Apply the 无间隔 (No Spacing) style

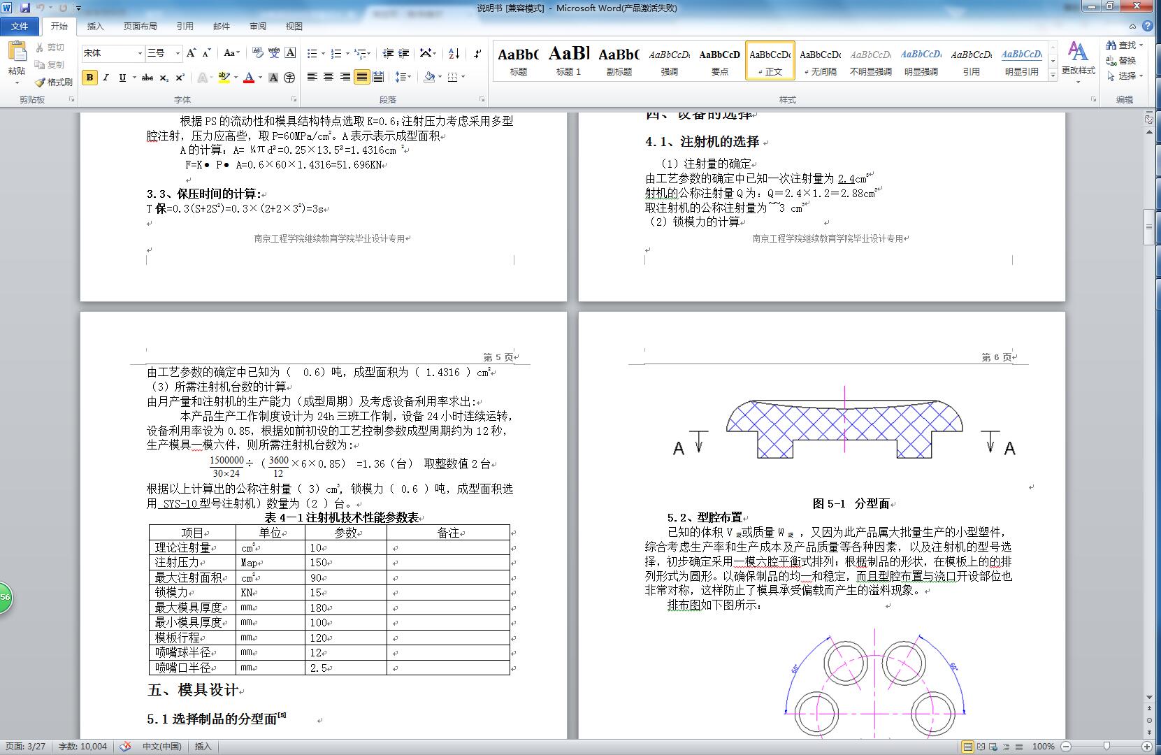pyautogui.click(x=820, y=60)
